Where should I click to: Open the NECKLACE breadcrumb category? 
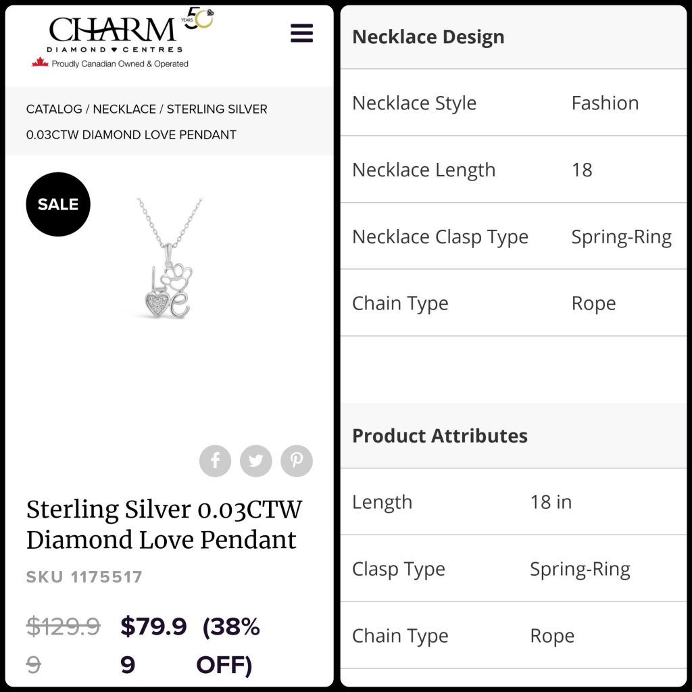(x=124, y=109)
